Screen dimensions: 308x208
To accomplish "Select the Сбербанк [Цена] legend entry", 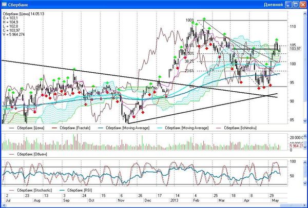I will point(27,128).
